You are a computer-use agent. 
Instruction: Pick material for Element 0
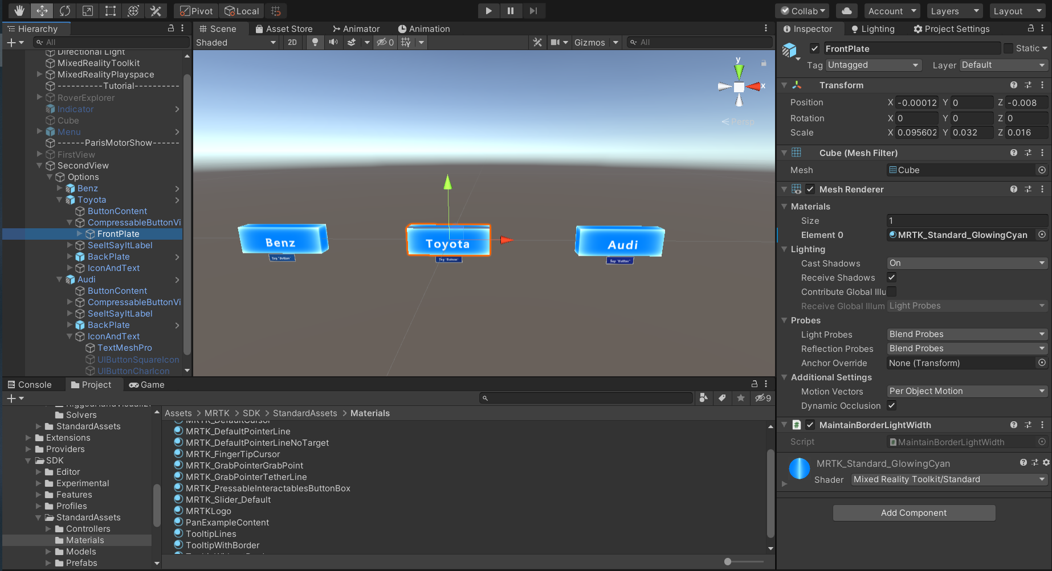(1042, 235)
